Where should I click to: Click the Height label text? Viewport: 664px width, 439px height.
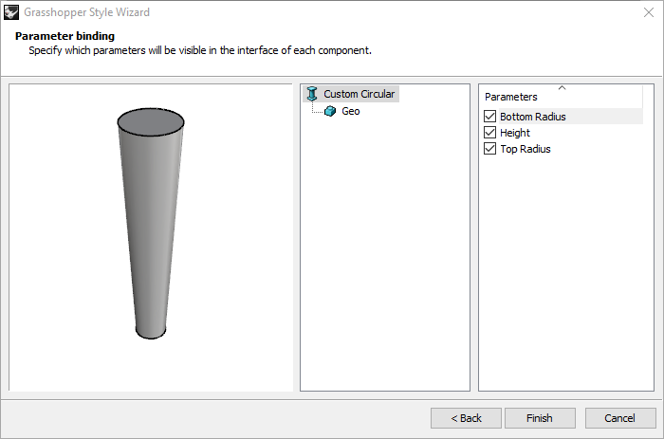[515, 133]
